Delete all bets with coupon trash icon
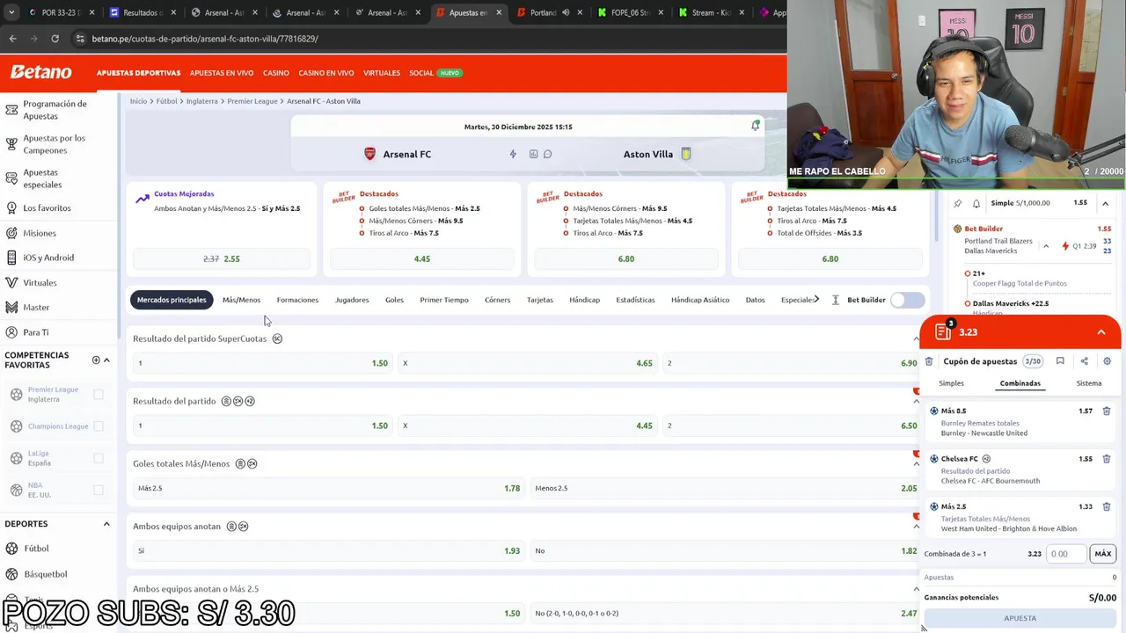 pyautogui.click(x=929, y=361)
